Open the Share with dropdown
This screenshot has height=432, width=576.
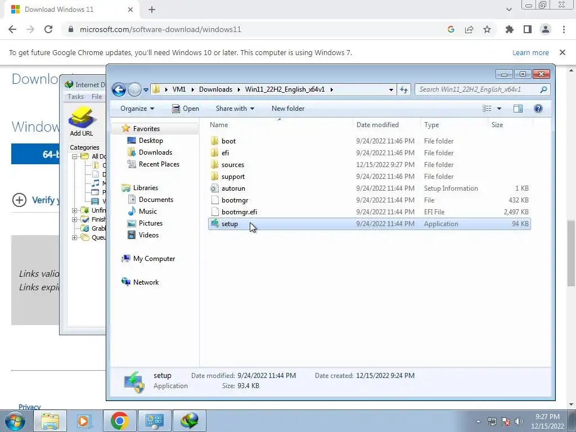[235, 109]
